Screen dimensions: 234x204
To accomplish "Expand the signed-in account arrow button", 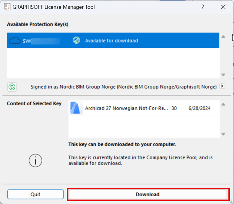I will tap(222, 86).
